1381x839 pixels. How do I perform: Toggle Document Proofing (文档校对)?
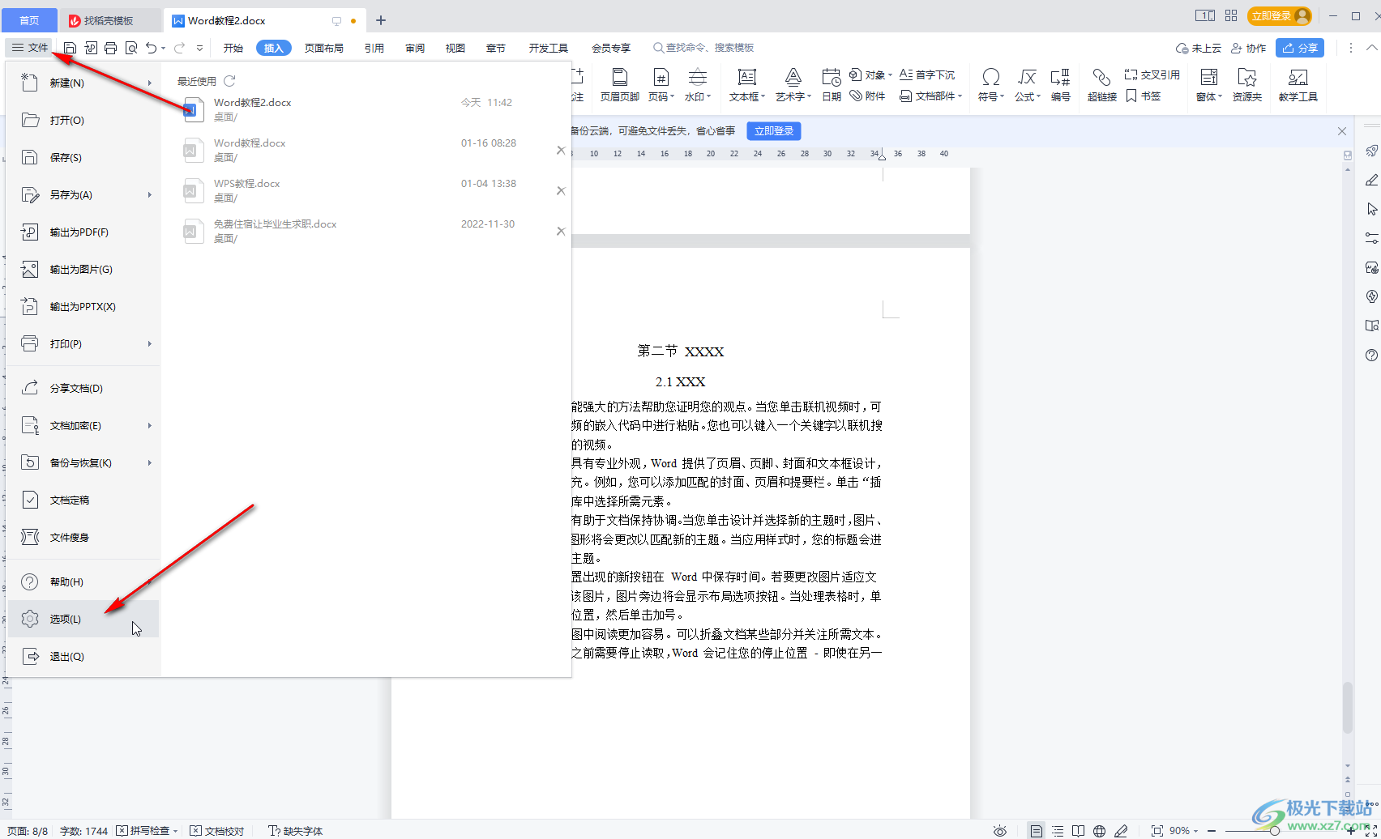(x=217, y=831)
